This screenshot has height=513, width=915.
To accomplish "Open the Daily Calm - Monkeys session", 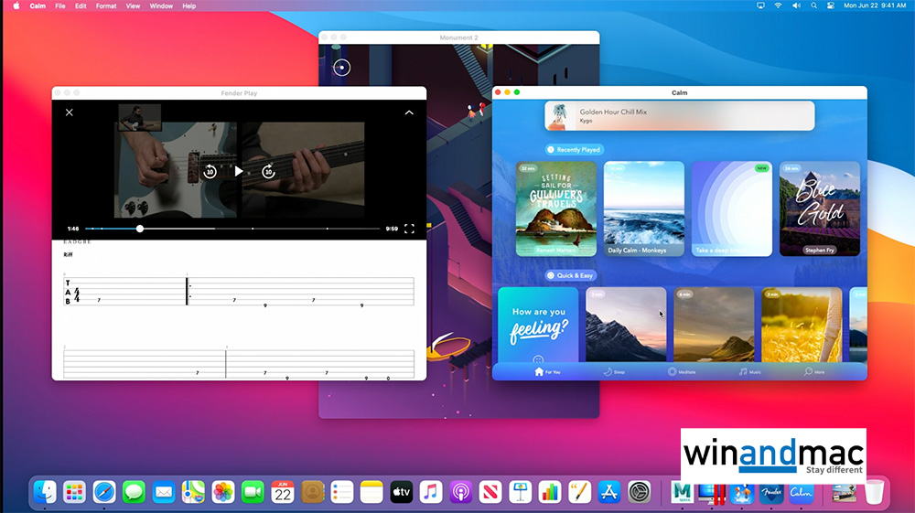I will click(643, 208).
